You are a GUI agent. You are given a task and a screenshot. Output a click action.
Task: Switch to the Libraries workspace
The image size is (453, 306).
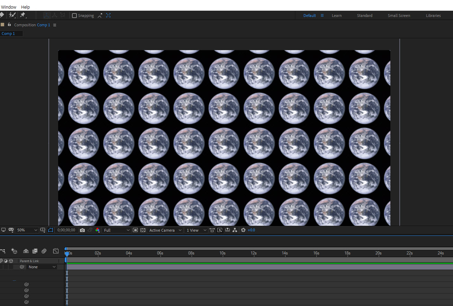click(433, 16)
